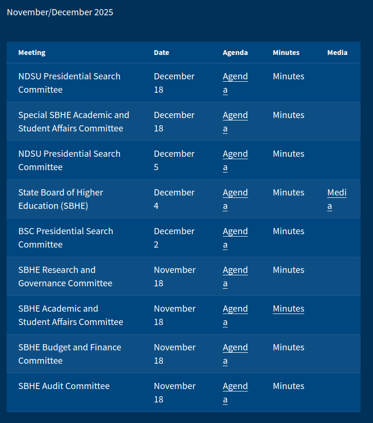Screen dimensions: 373x423
Task: Open Media link for State Board December 4 meeting
Action: click(337, 193)
